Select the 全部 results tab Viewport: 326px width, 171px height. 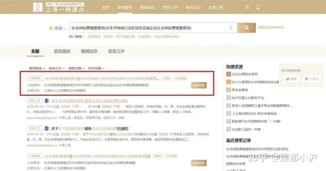(35, 51)
